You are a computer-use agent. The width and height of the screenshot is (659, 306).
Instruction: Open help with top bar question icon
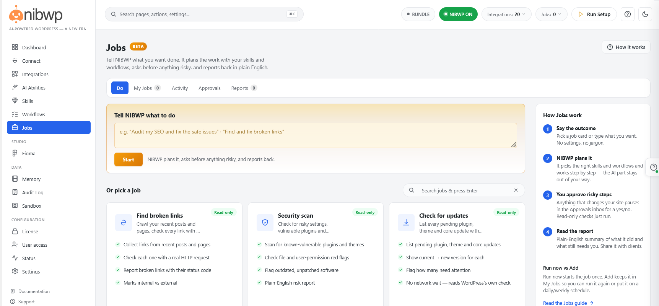tap(628, 14)
